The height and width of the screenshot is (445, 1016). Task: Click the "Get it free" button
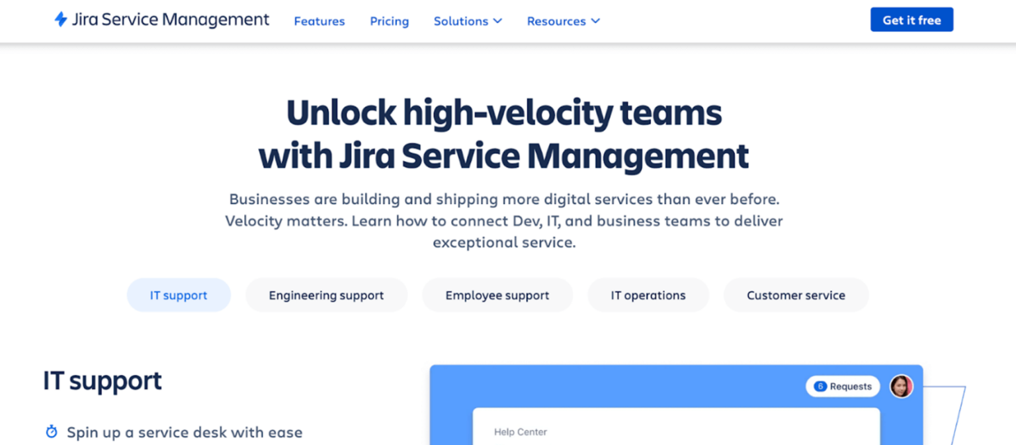point(911,20)
